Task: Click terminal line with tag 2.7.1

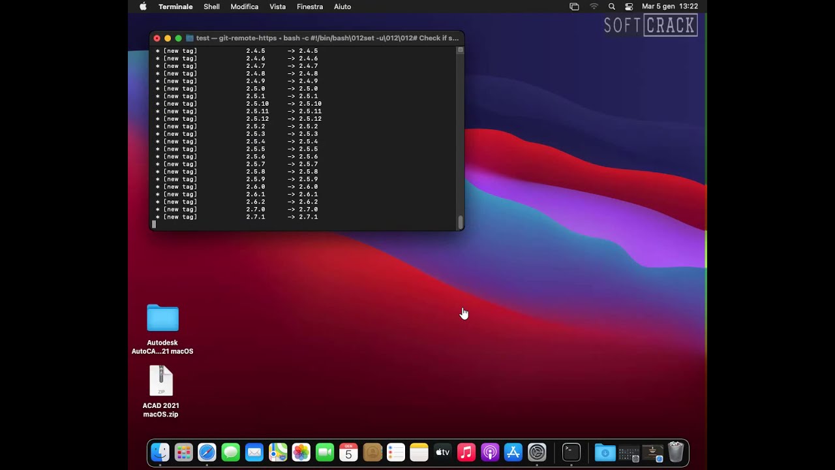Action: pyautogui.click(x=237, y=217)
